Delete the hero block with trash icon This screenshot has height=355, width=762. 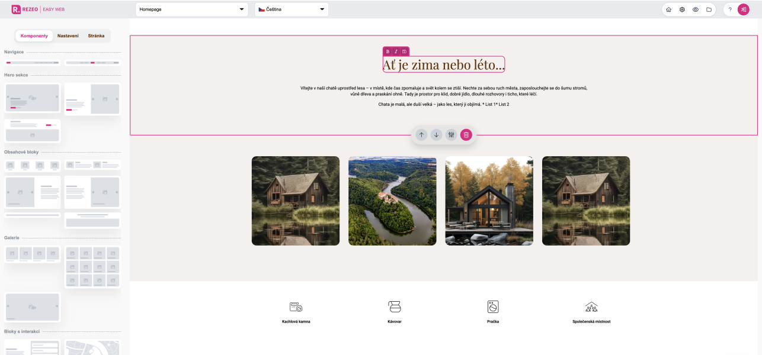466,134
